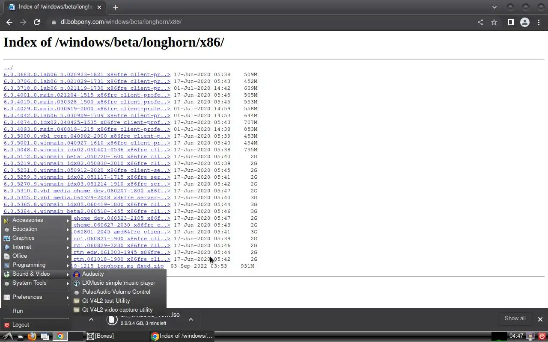
Task: Launch Firefox from the taskbar
Action: pyautogui.click(x=32, y=336)
